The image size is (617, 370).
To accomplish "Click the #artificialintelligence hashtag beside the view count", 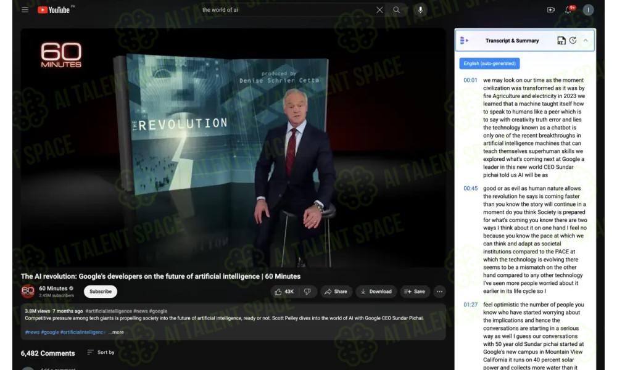I will point(109,311).
